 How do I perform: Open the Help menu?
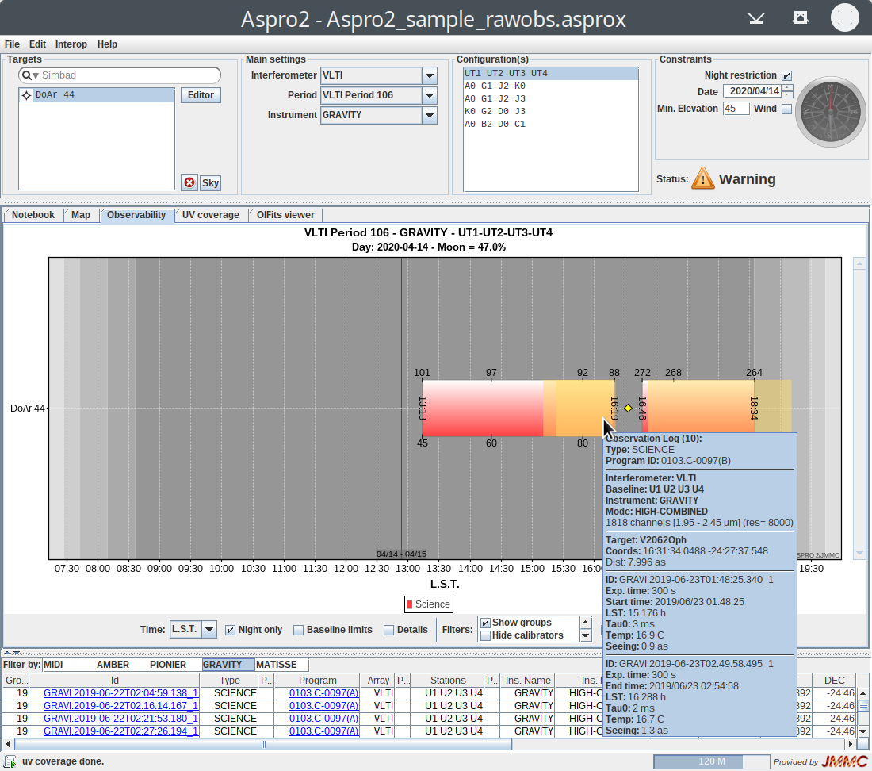(x=107, y=44)
